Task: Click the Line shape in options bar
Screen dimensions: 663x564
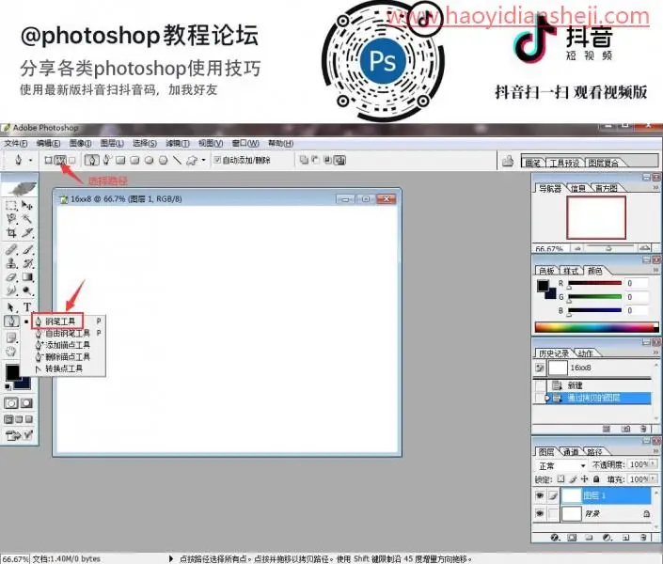Action: click(x=177, y=160)
